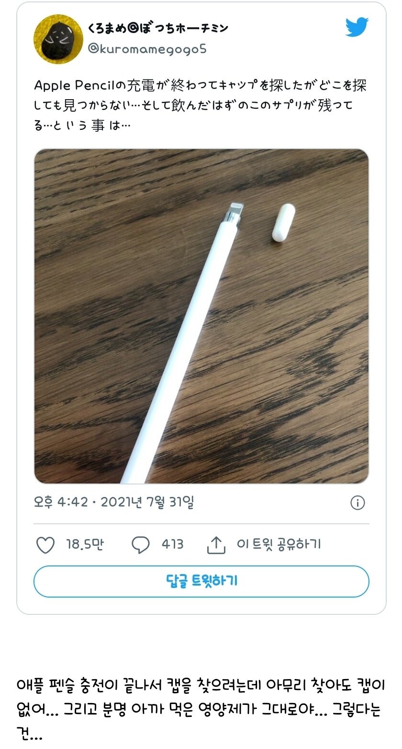Open the @kuromamegogo5 handle link
This screenshot has width=402, height=749.
coord(147,49)
